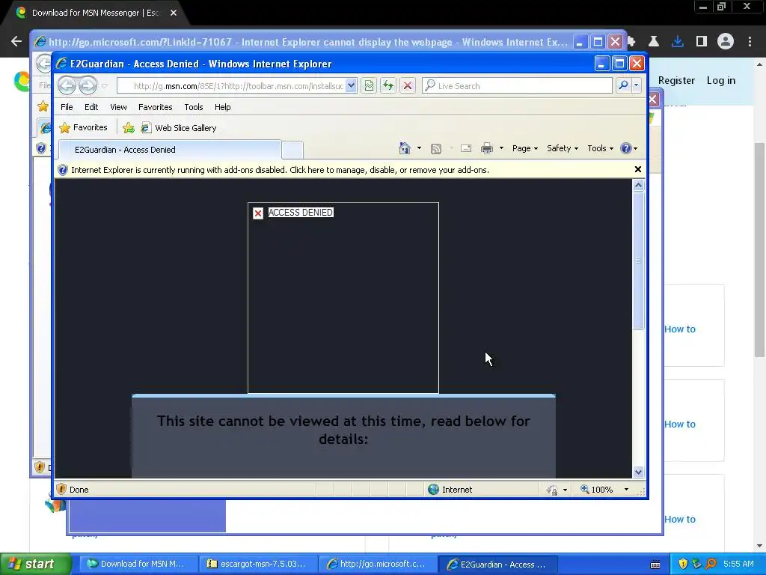Image resolution: width=766 pixels, height=575 pixels.
Task: Open the Edit menu
Action: pyautogui.click(x=91, y=107)
